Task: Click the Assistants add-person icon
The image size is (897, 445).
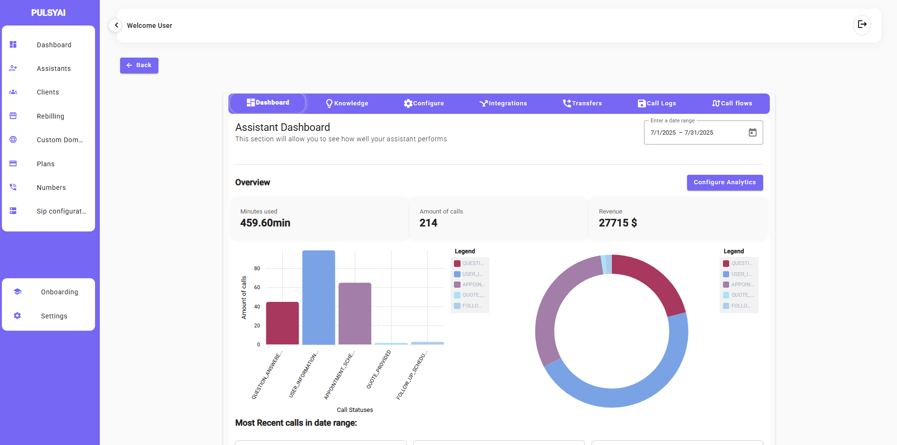Action: [x=13, y=68]
